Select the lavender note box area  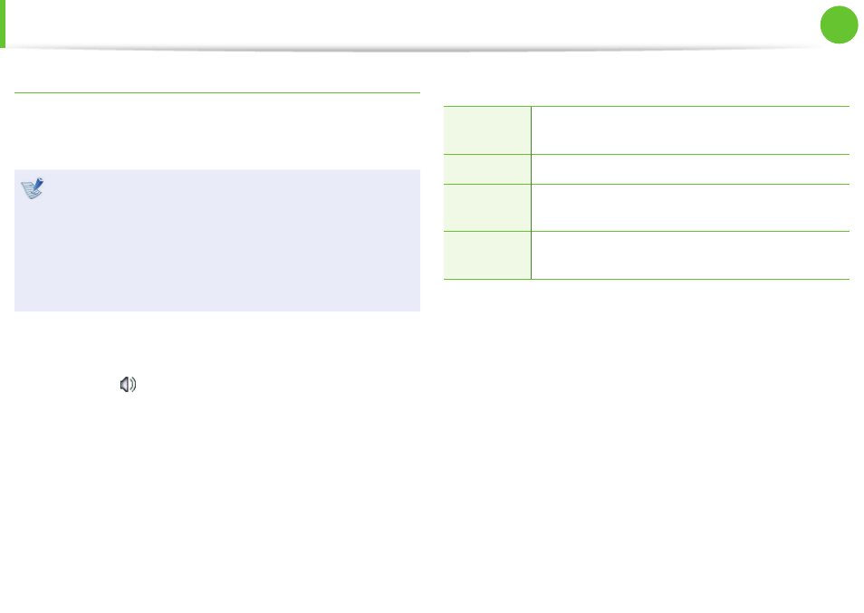pyautogui.click(x=217, y=240)
